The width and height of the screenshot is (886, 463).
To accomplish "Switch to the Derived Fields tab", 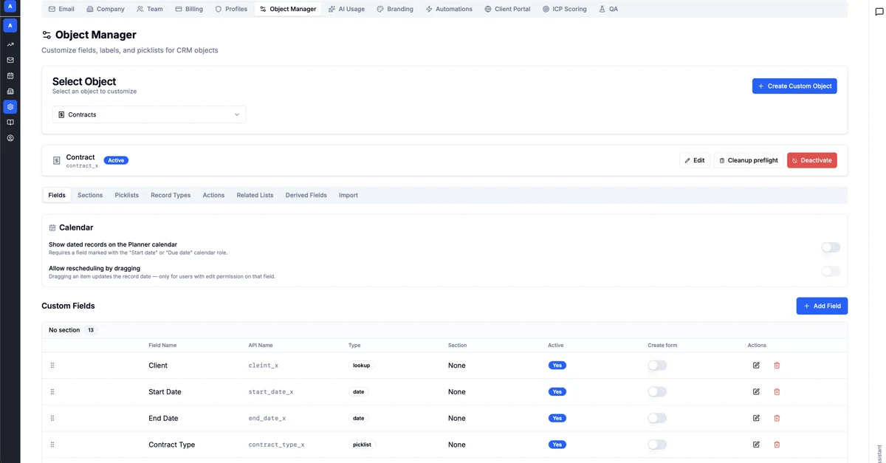I will click(x=306, y=195).
